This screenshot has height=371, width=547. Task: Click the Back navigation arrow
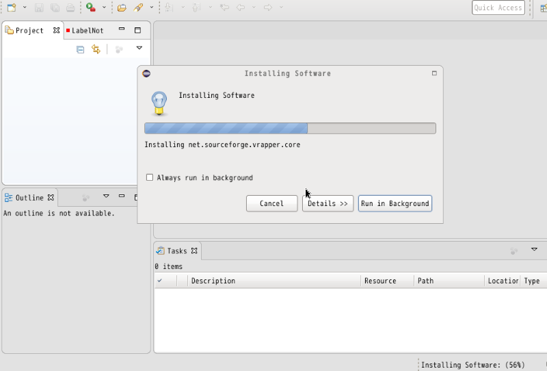tap(241, 8)
